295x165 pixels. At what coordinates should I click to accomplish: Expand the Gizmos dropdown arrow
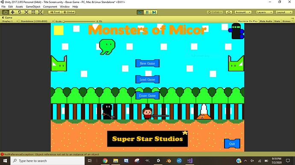point(292,21)
